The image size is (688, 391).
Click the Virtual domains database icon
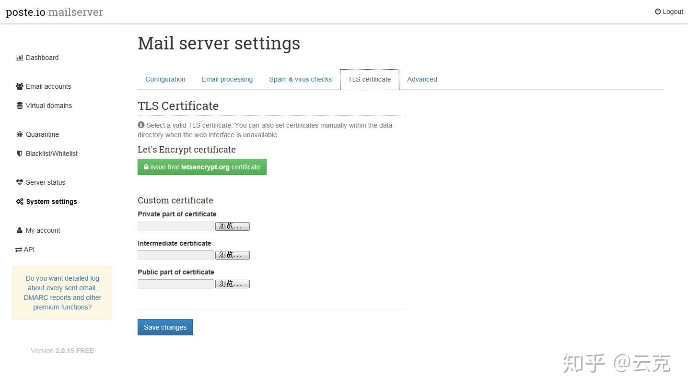pos(20,106)
